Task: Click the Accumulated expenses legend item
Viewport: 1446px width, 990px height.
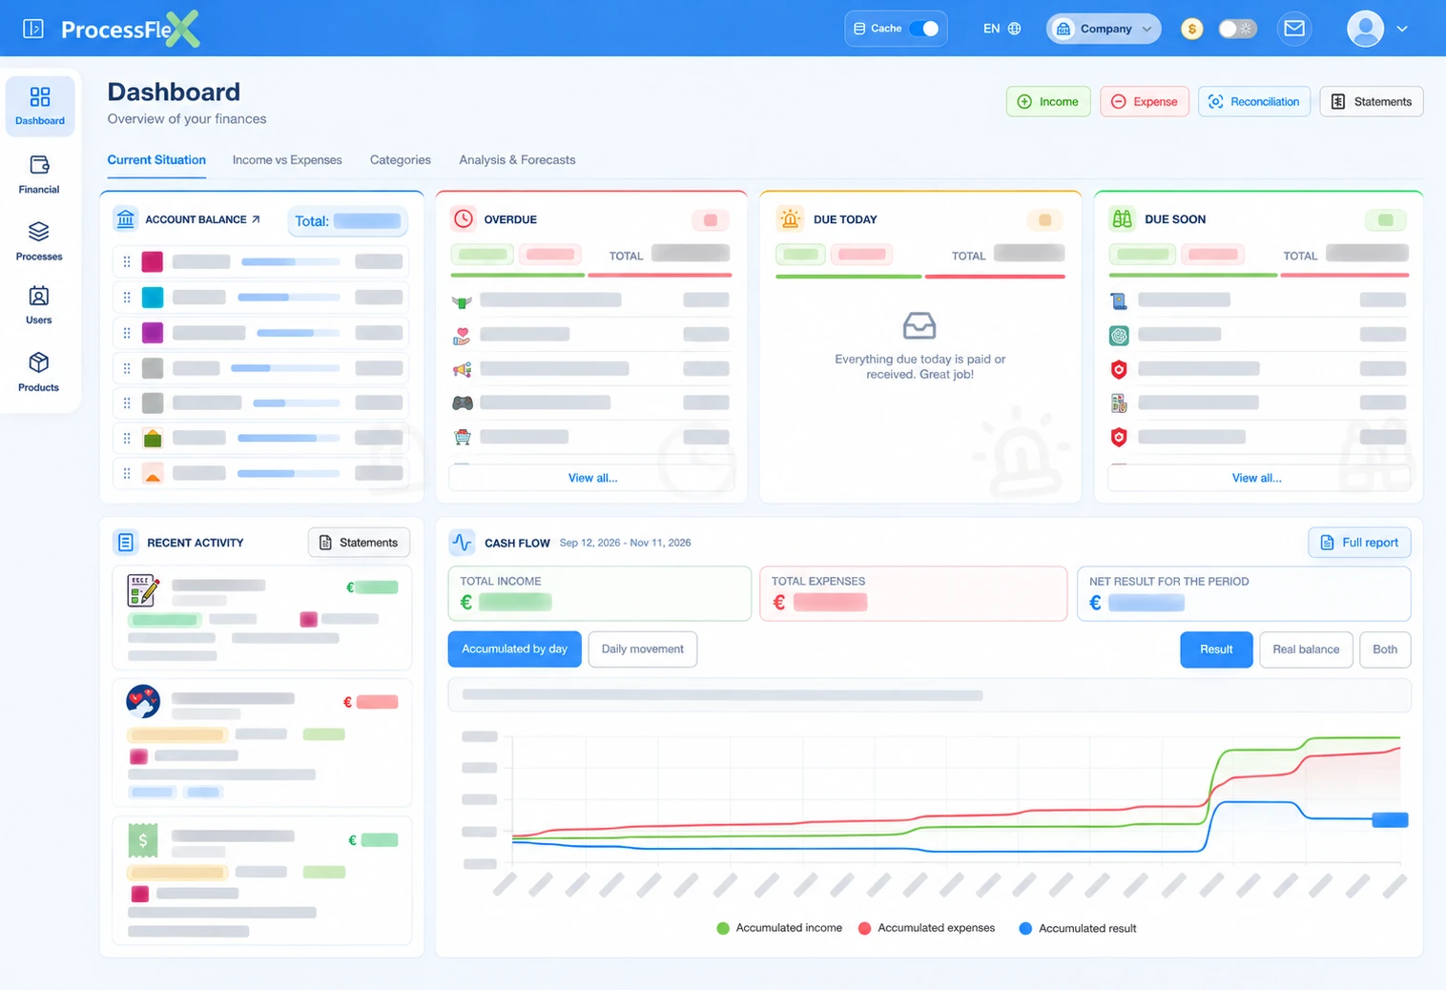Action: [926, 928]
